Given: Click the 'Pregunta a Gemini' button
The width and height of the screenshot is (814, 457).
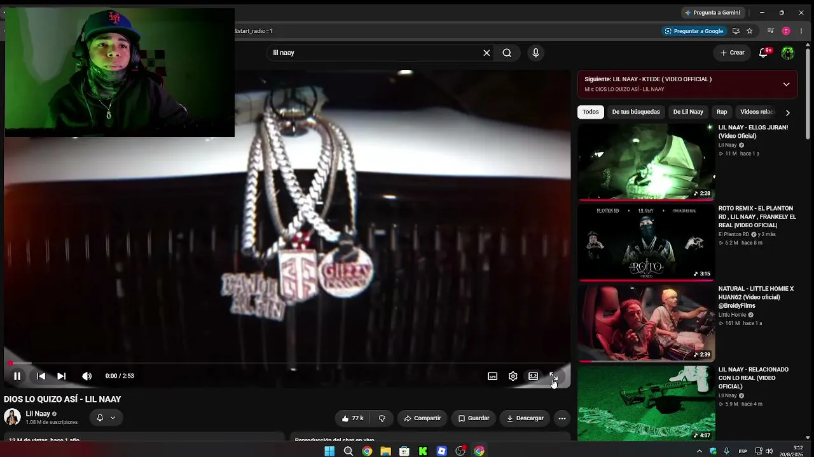Looking at the screenshot, I should point(712,13).
